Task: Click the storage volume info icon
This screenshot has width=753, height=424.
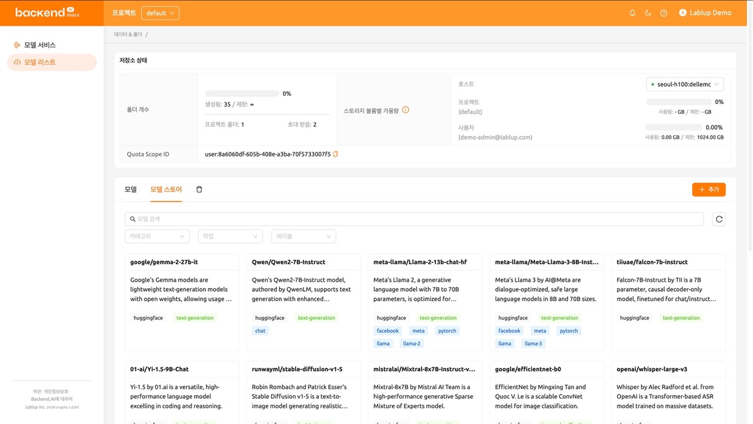Action: [x=405, y=110]
